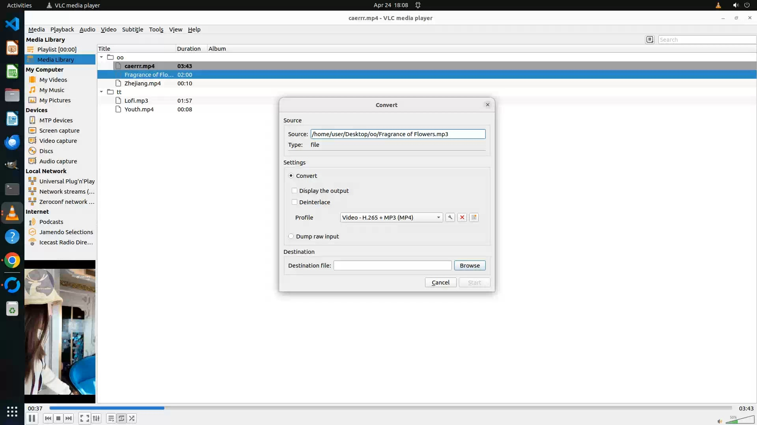Check the Deinterlace option
The width and height of the screenshot is (757, 425).
(x=295, y=202)
